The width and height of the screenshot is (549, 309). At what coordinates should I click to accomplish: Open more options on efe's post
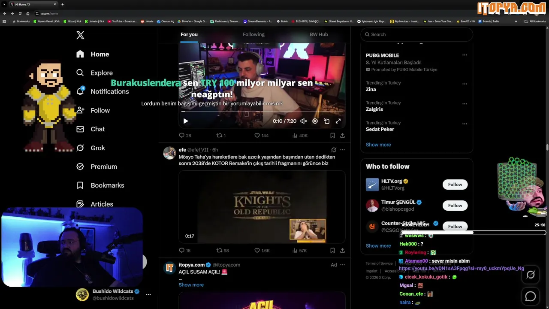[x=342, y=150]
